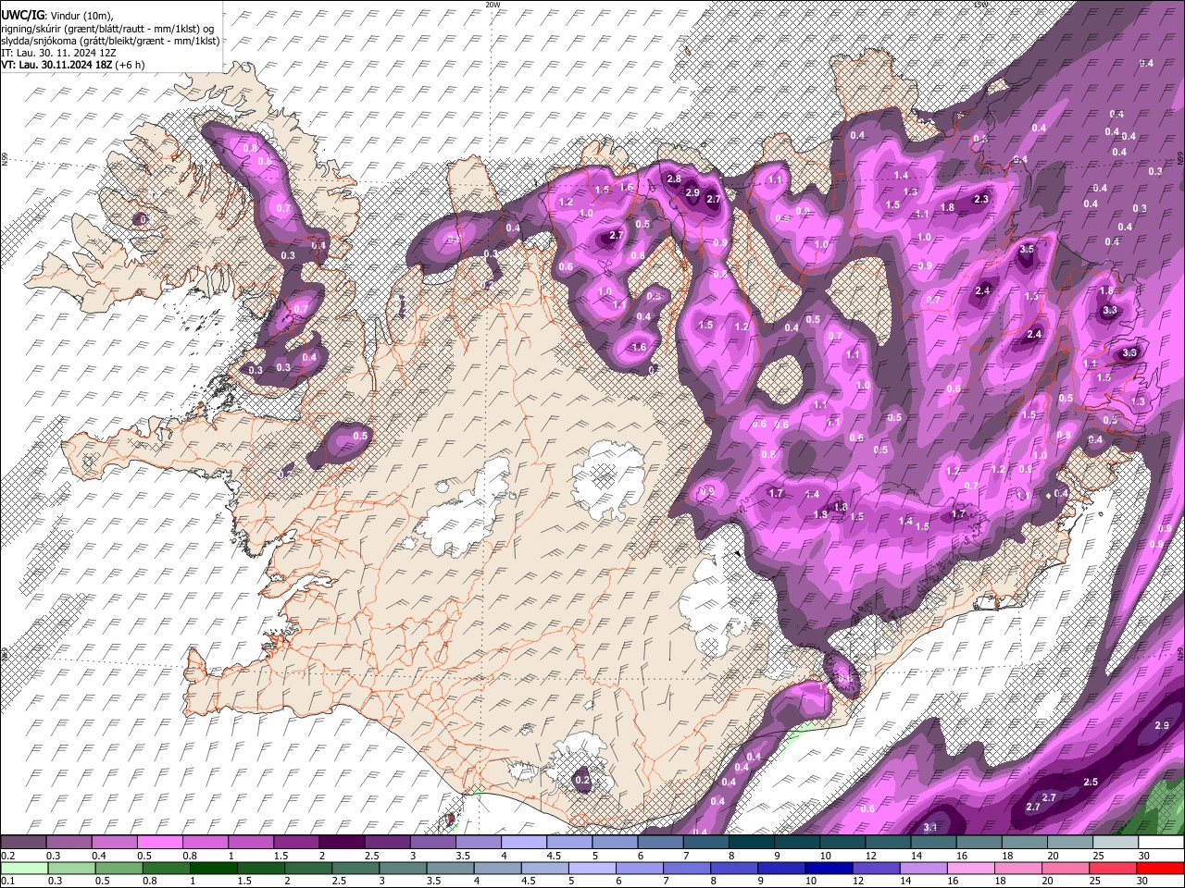Screen dimensions: 1185x888
Task: Click the 12 label under the upper legend
Action: click(870, 856)
